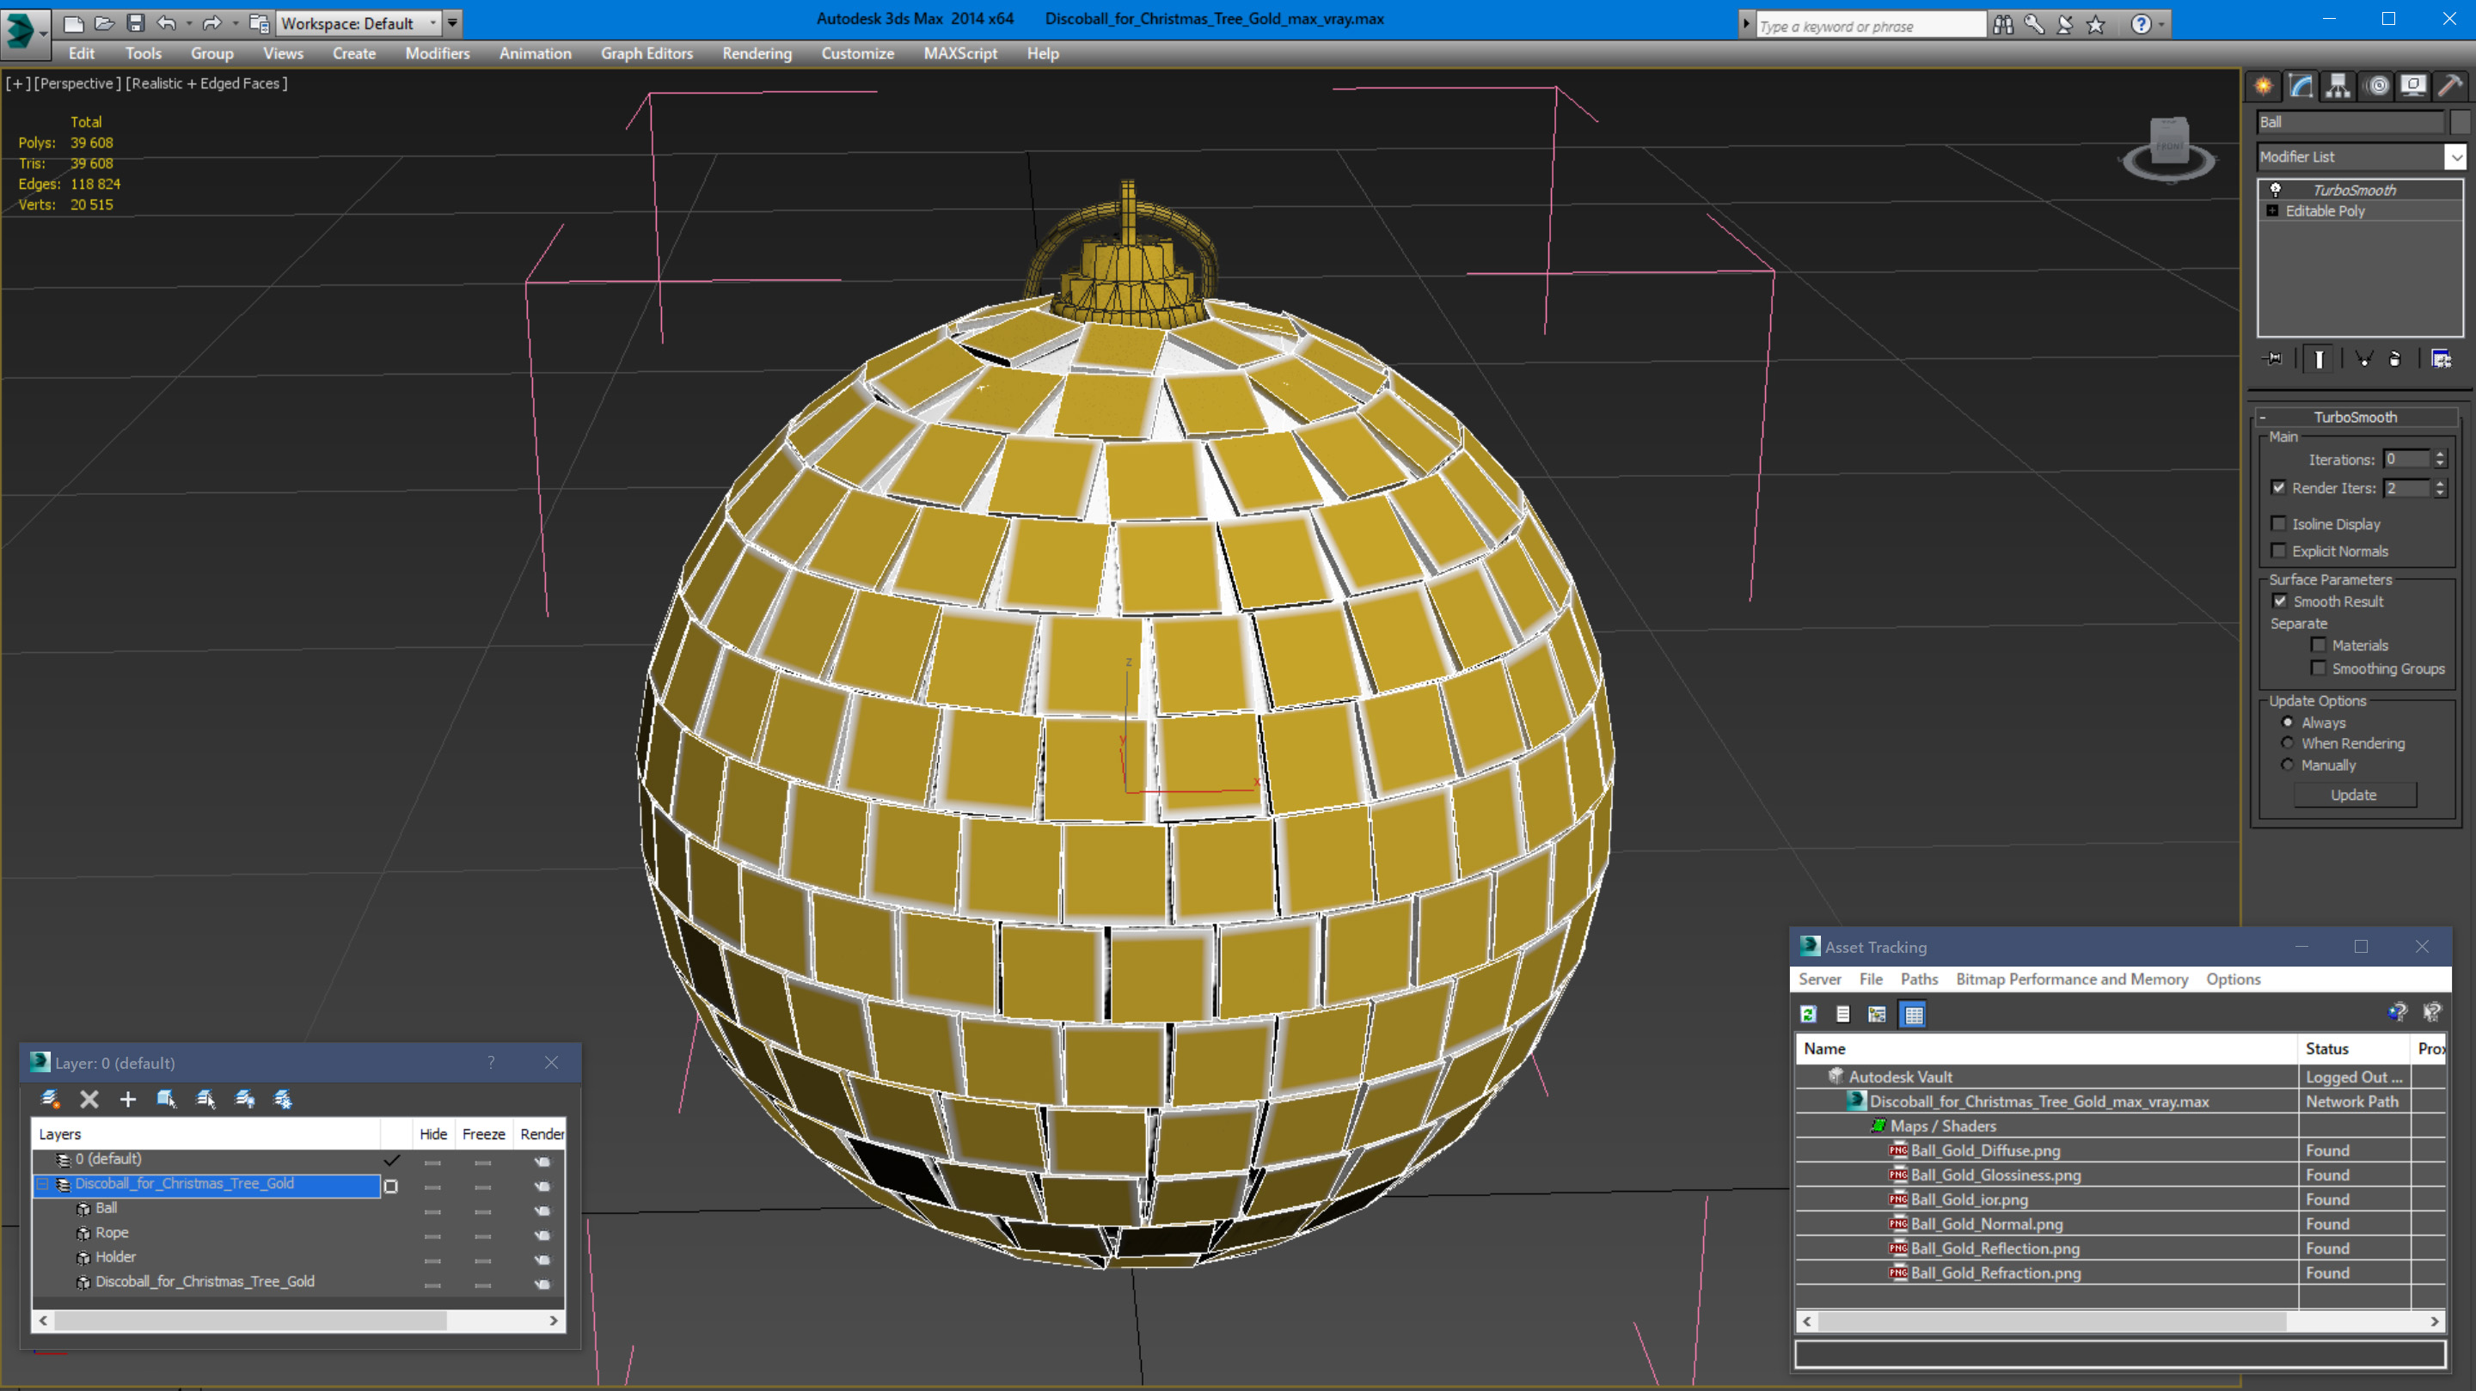Open the Modifier List dropdown
This screenshot has width=2476, height=1391.
2456,156
